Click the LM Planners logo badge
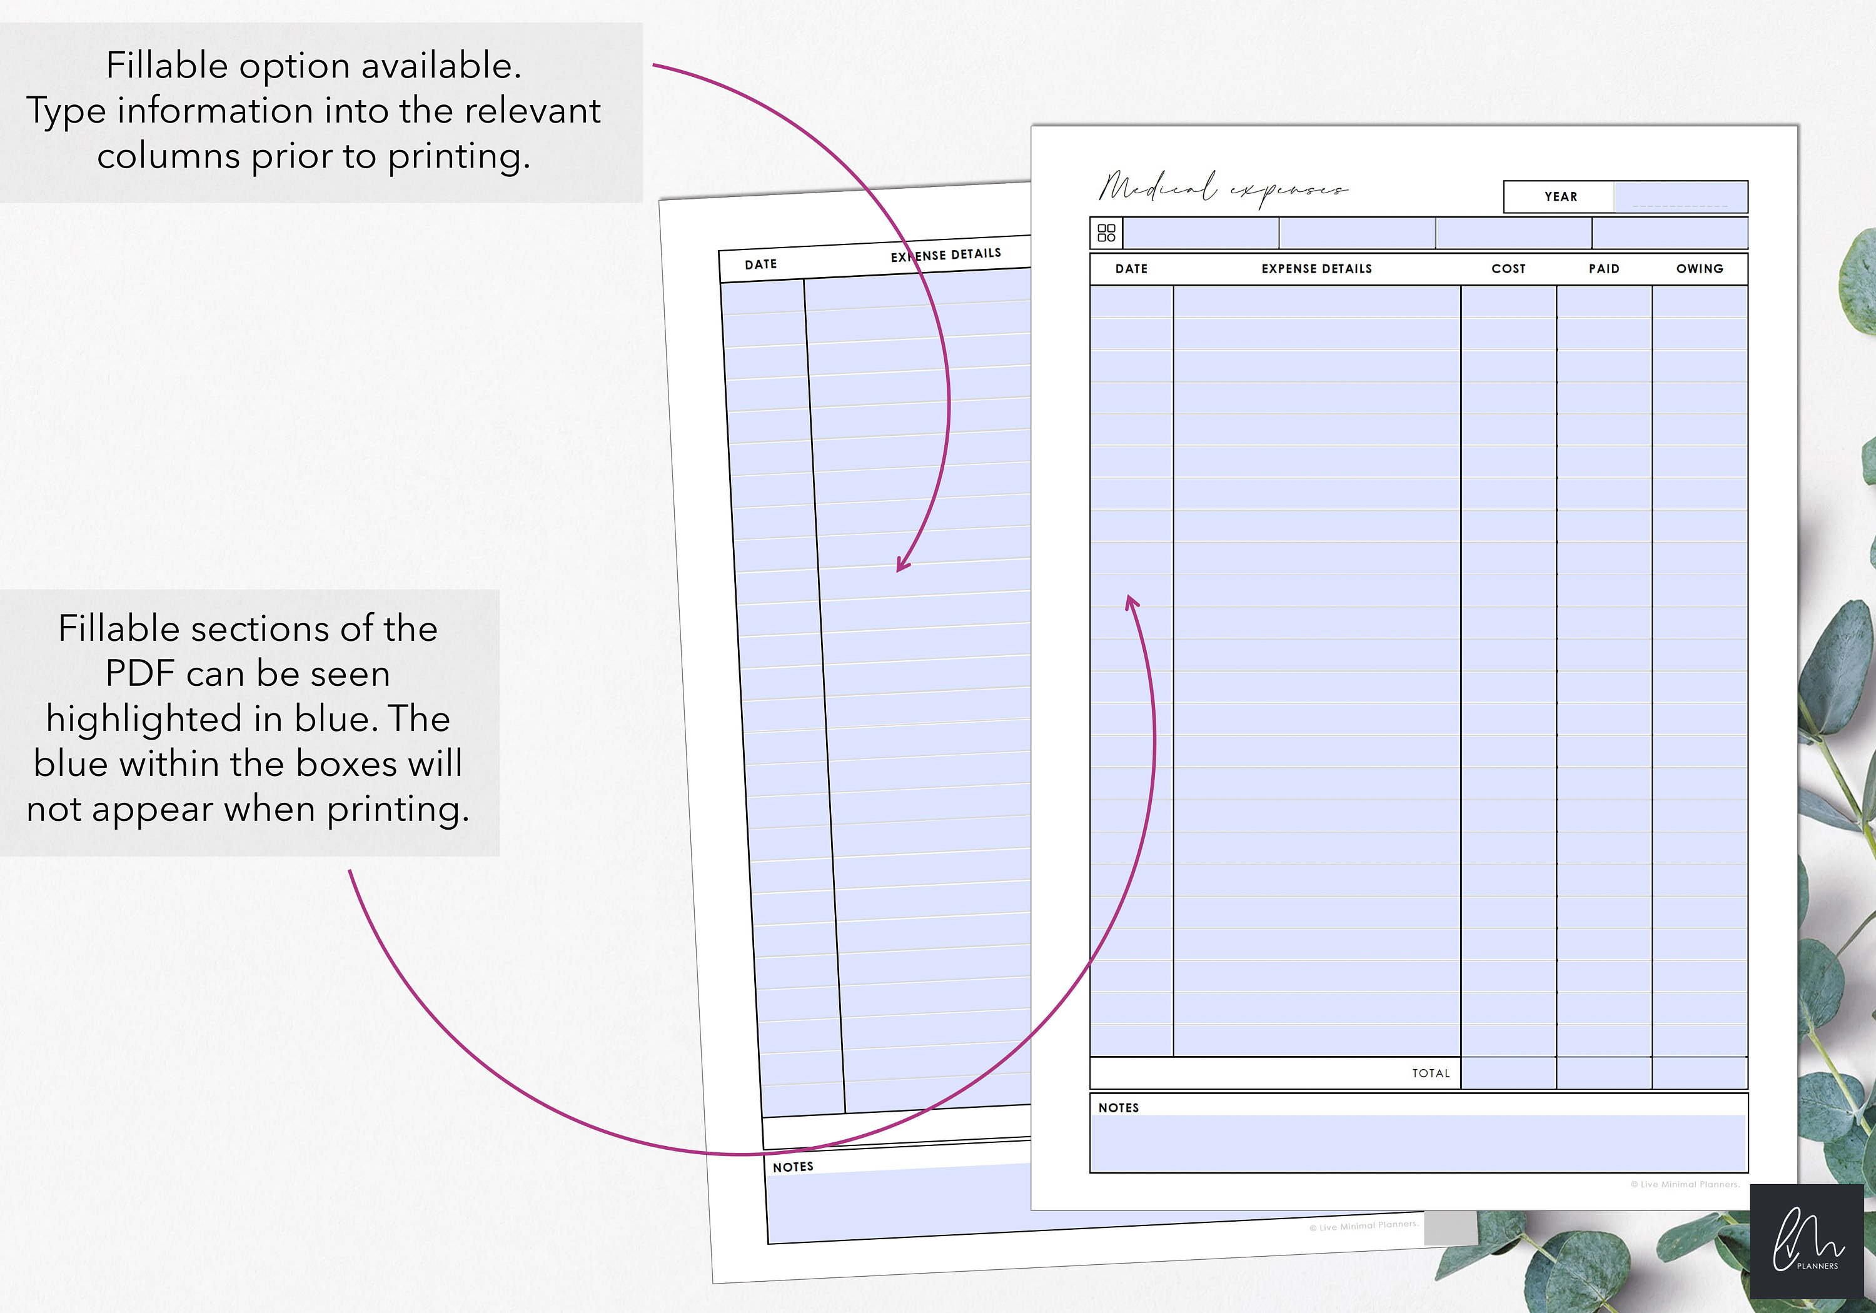The width and height of the screenshot is (1876, 1313). [1807, 1241]
